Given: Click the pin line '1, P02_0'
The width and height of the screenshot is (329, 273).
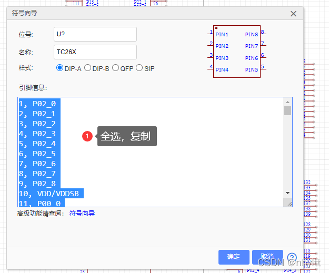Looking at the screenshot, I should 37,104.
